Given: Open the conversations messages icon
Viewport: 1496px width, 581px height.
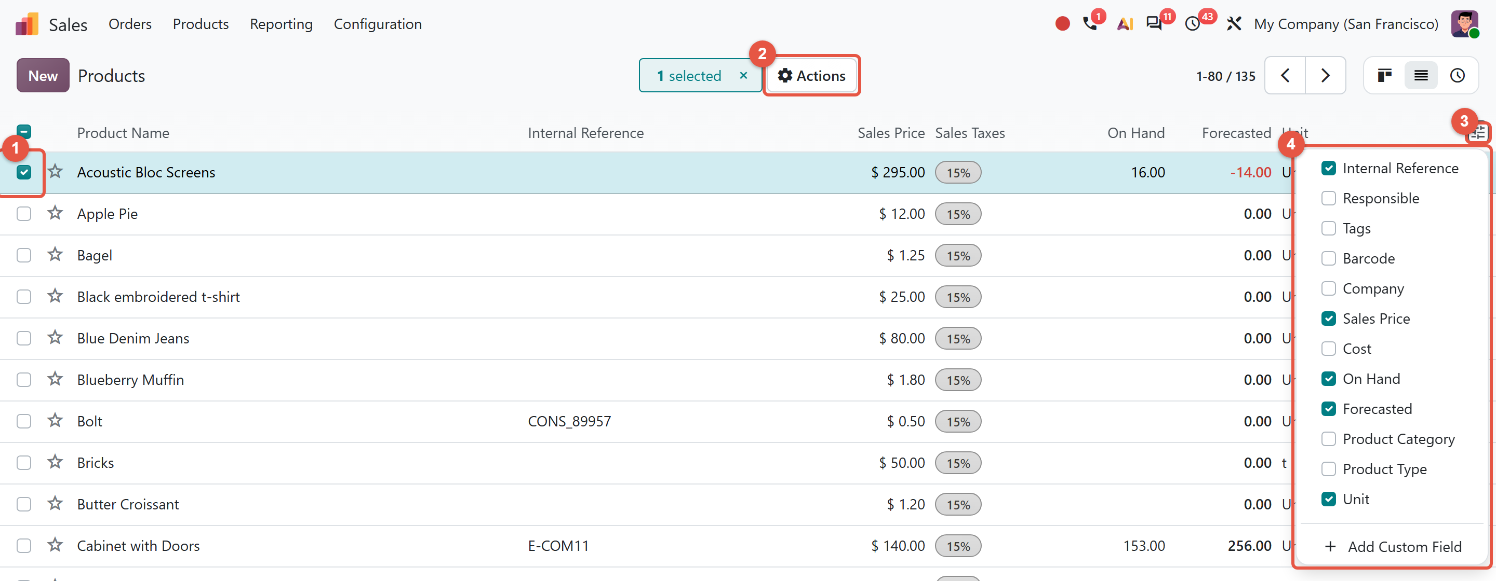Looking at the screenshot, I should tap(1153, 24).
